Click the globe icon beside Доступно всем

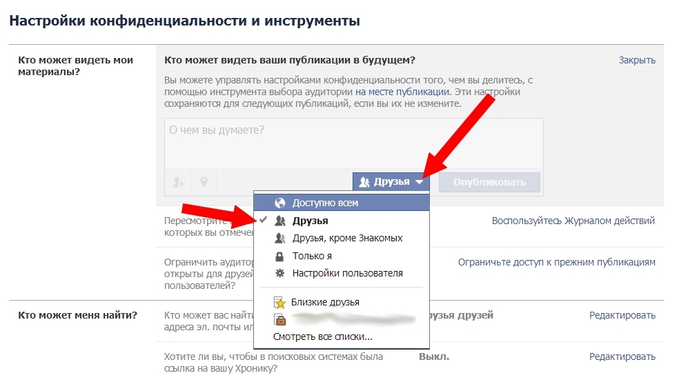(280, 203)
